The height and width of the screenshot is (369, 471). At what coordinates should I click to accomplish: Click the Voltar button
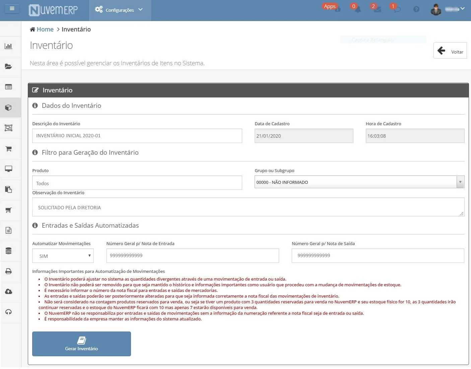pyautogui.click(x=450, y=51)
